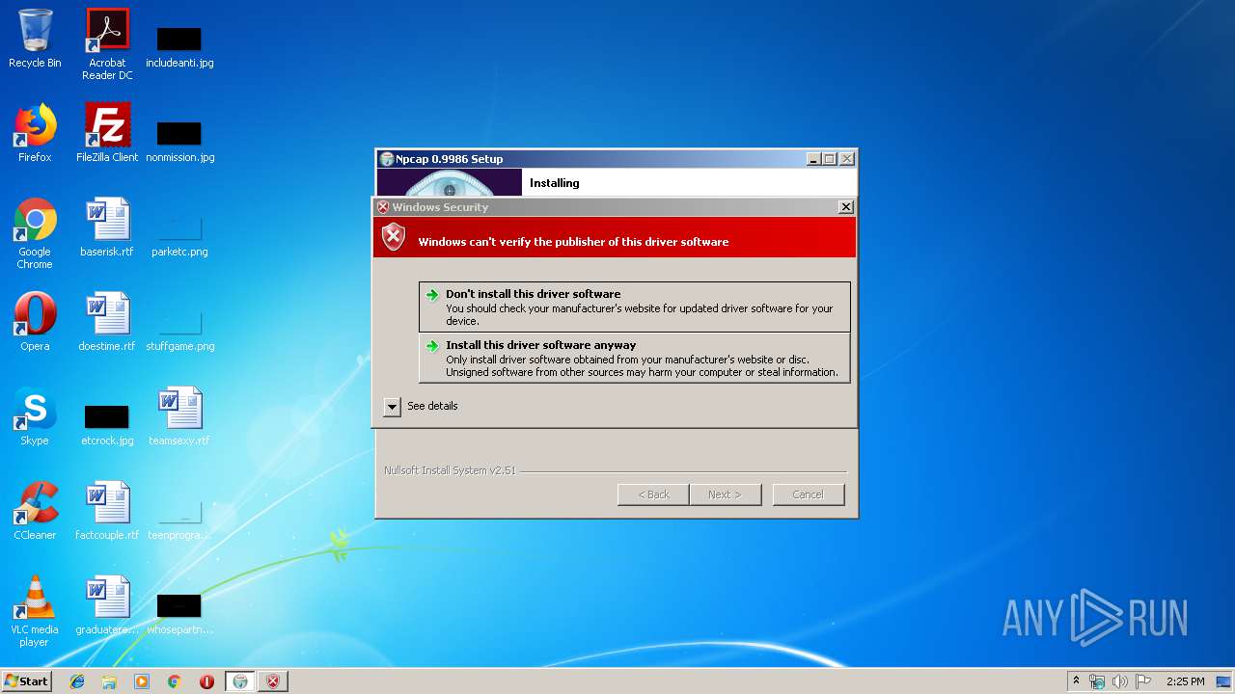This screenshot has width=1235, height=694.
Task: Select nonmission.jpg desktop file
Action: coord(179,142)
